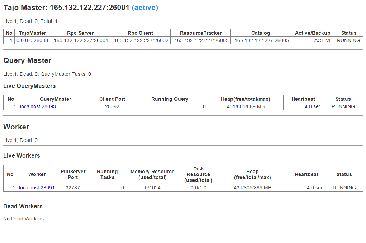Select the Rpc Server value 165.132.122.227:26001
The height and width of the screenshot is (243, 366).
(81, 40)
